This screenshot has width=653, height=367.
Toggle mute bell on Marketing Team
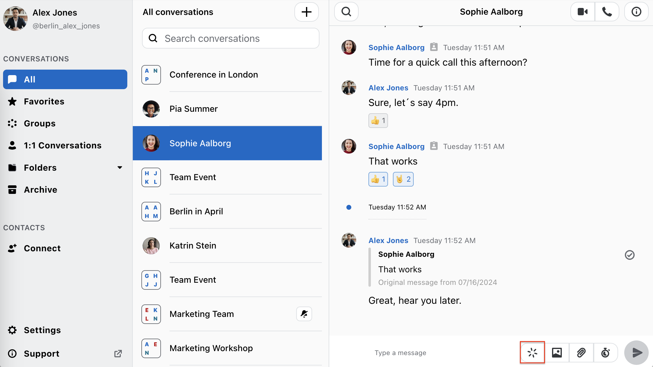[x=304, y=314]
